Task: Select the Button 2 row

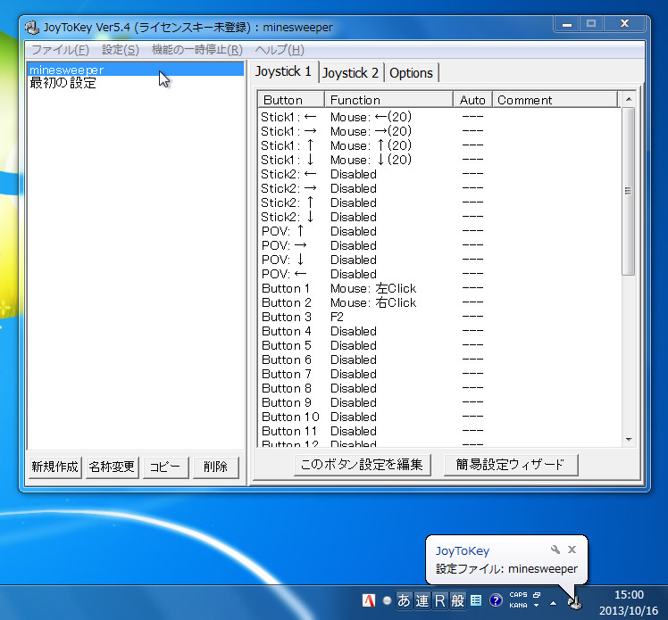Action: click(439, 302)
